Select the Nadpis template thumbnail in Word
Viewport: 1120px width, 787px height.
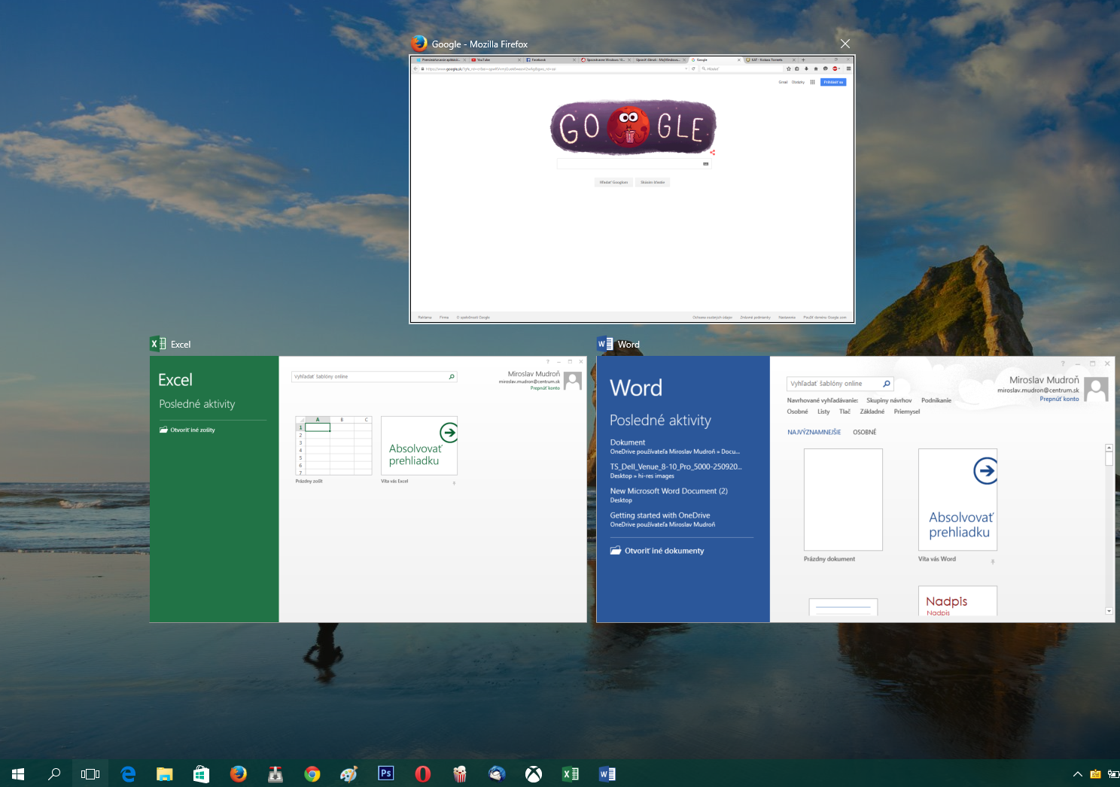(957, 601)
